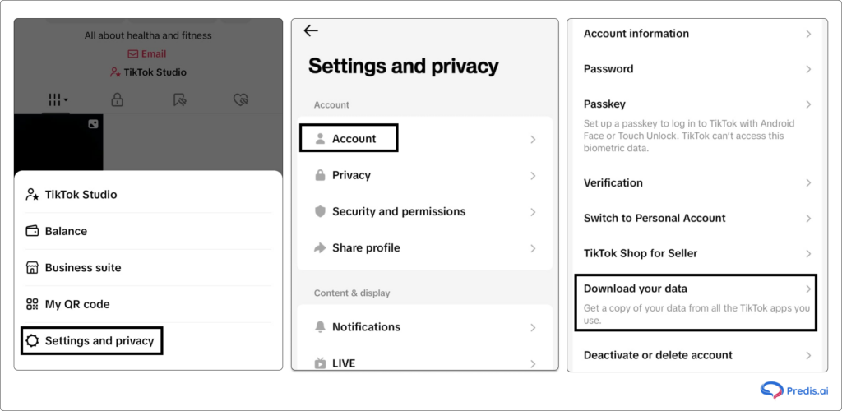Select the videos grid tab icon

click(56, 99)
